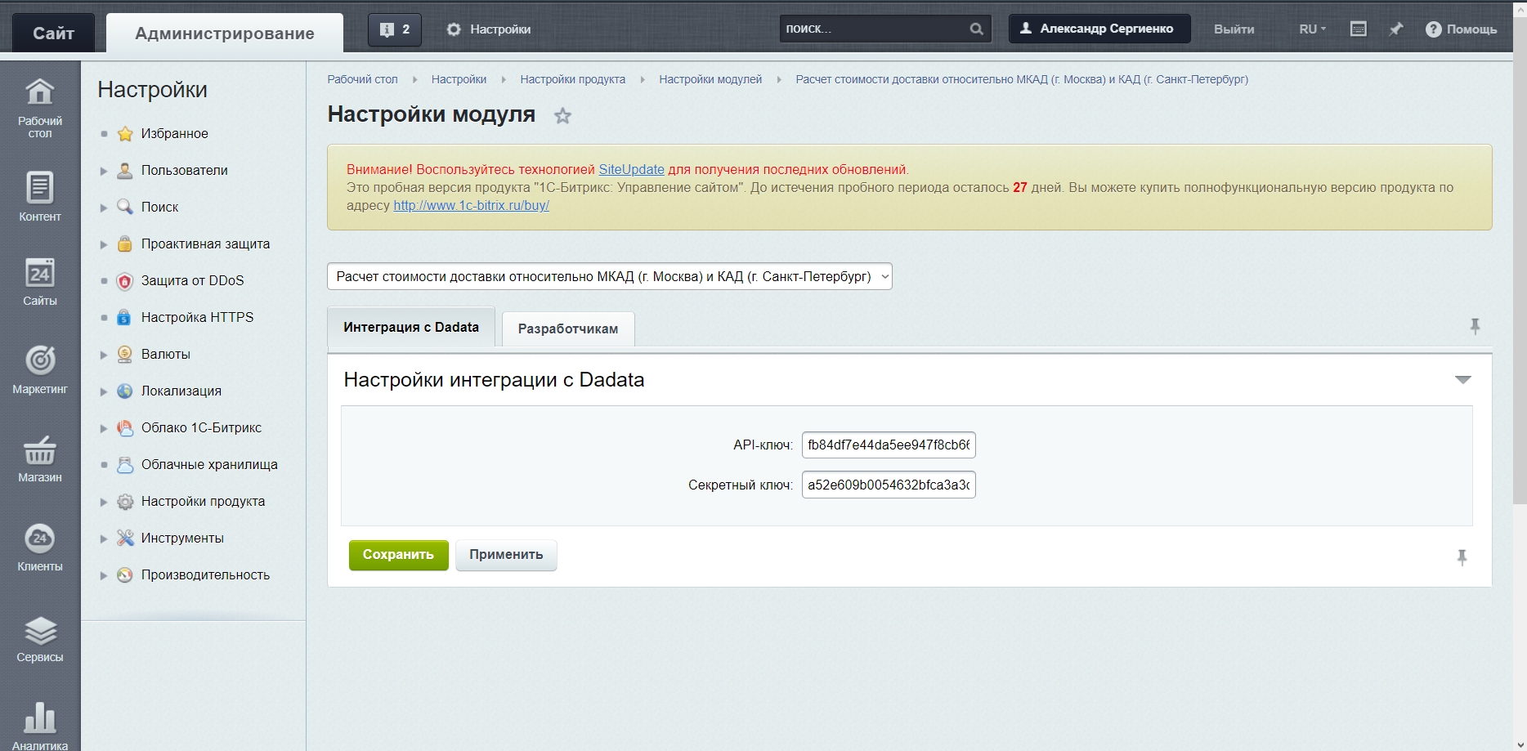This screenshot has height=751, width=1527.
Task: Click the green Сохранить button
Action: click(x=398, y=555)
